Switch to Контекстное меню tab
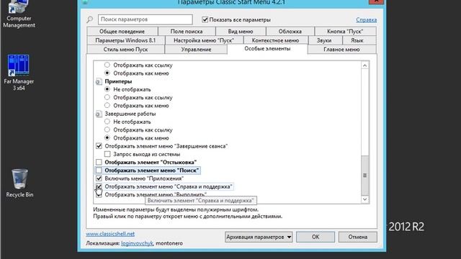 [275, 40]
